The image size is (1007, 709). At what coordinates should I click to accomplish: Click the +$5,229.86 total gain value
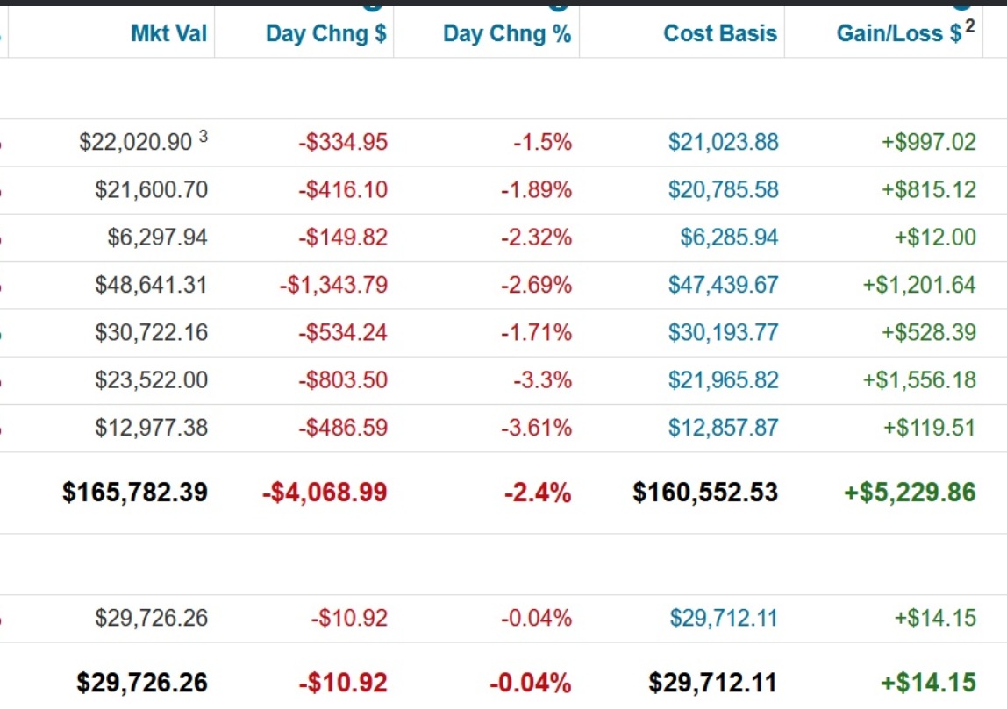click(910, 492)
